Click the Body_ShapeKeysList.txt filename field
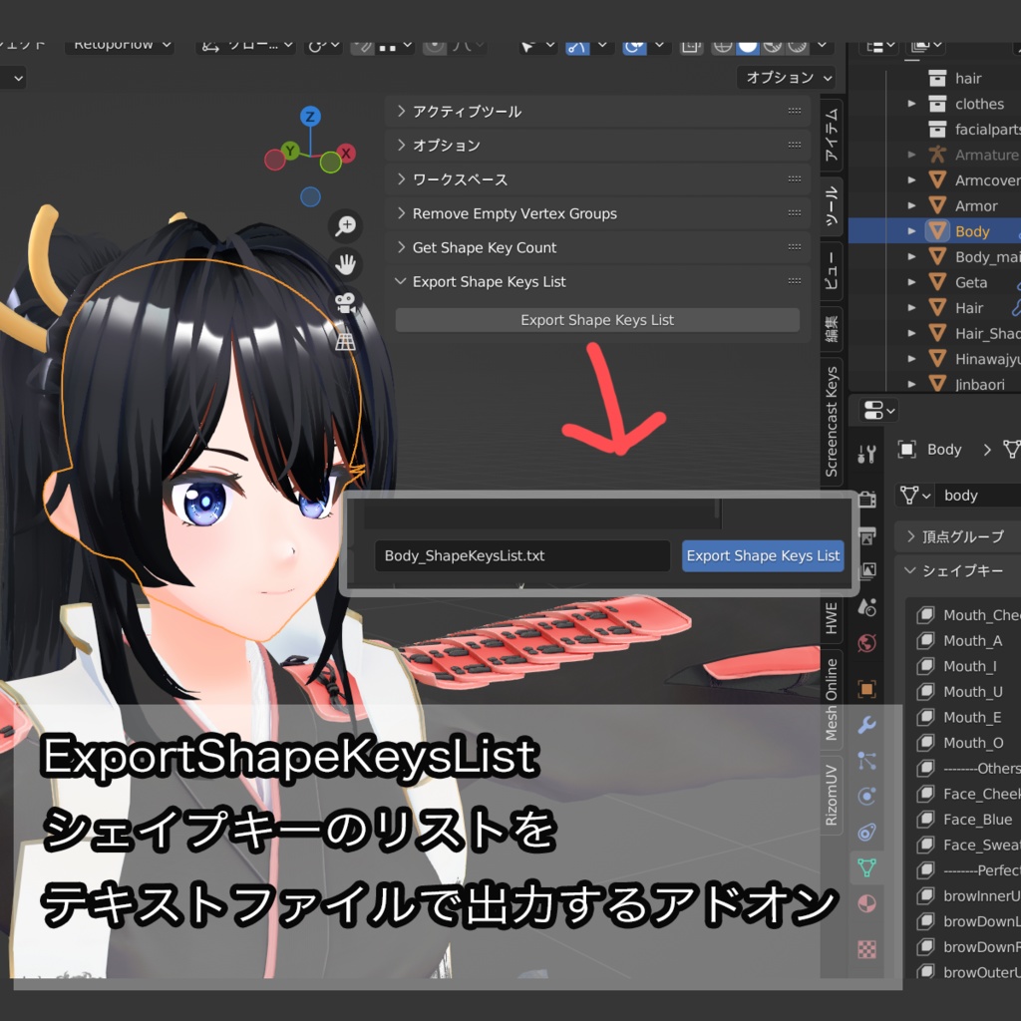The width and height of the screenshot is (1021, 1021). [522, 555]
